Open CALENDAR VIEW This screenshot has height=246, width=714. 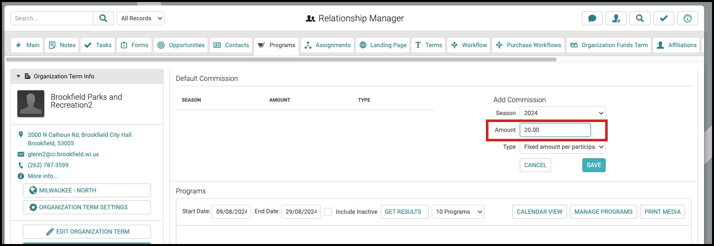[540, 212]
